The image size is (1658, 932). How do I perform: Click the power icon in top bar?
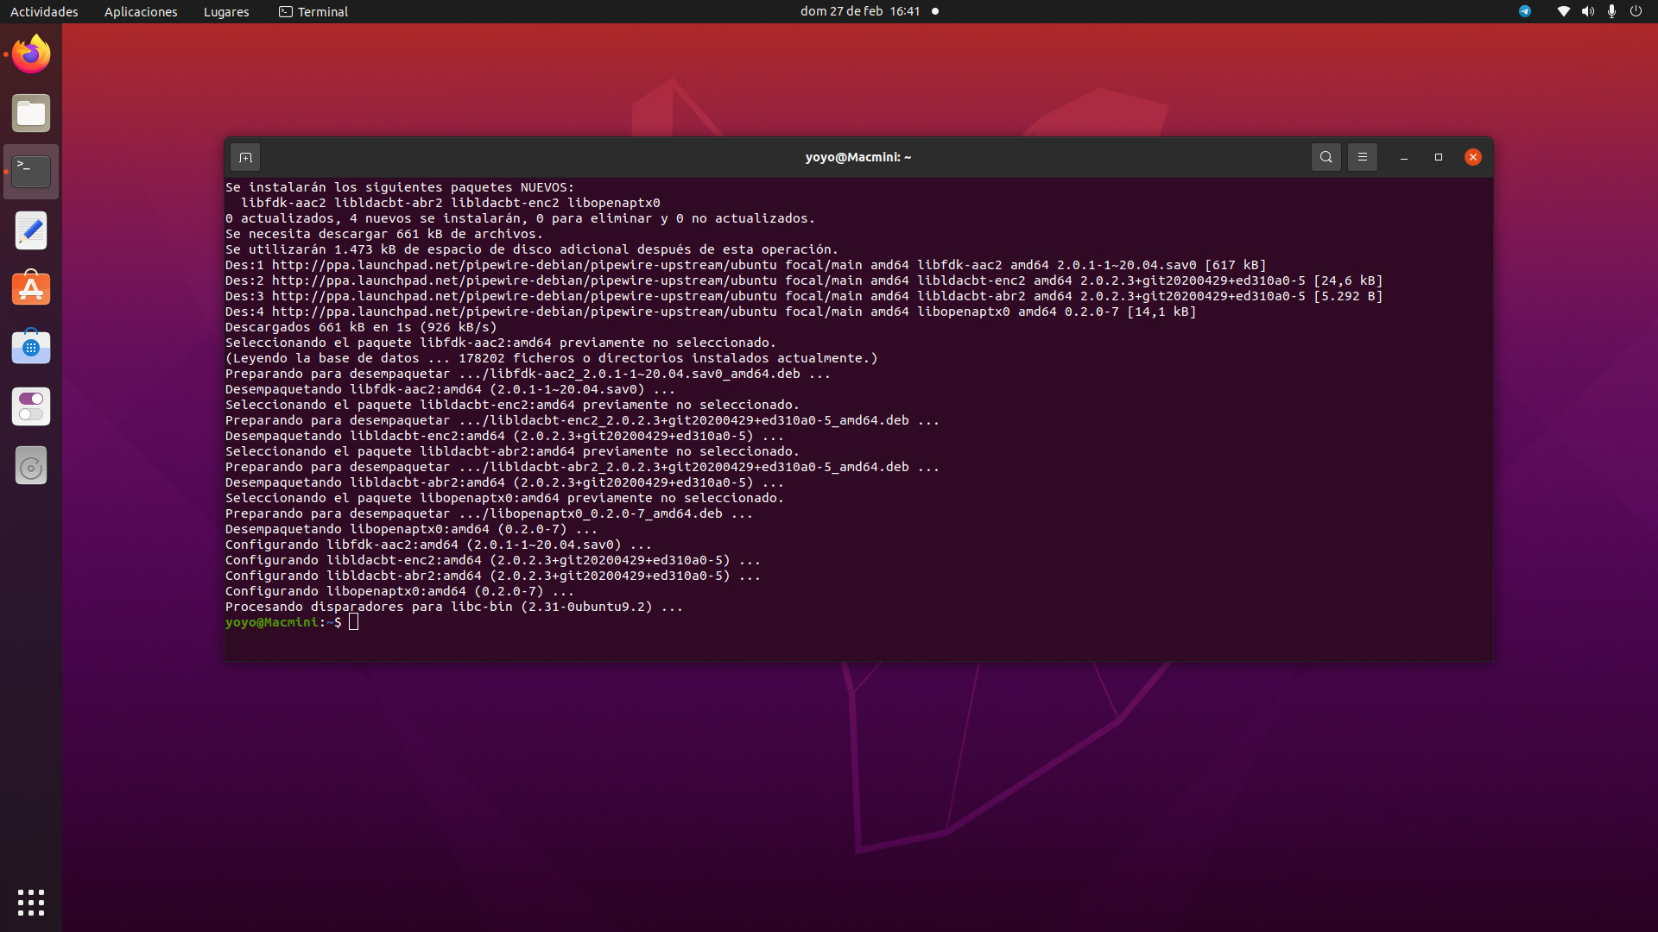click(1636, 11)
